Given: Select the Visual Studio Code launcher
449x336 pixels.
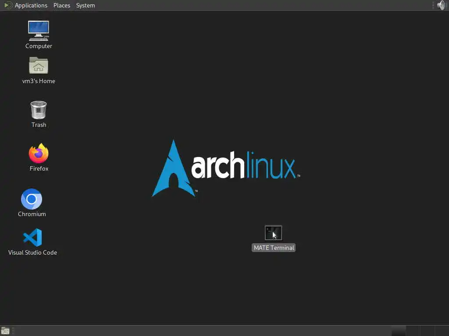Looking at the screenshot, I should [x=32, y=241].
